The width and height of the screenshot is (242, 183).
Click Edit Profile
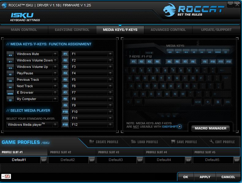(222, 142)
